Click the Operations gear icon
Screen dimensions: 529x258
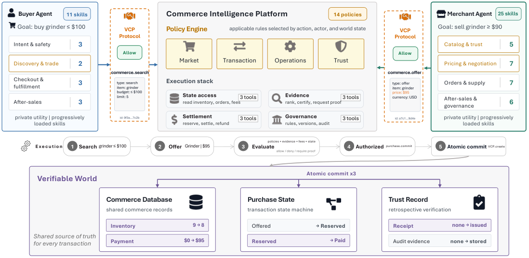290,47
